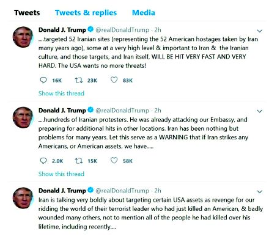Image resolution: width=269 pixels, height=239 pixels.
Task: Open the Media tab
Action: 144,13
